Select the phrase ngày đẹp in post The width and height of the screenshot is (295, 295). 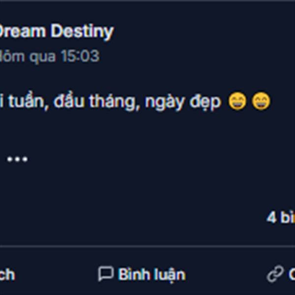183,102
